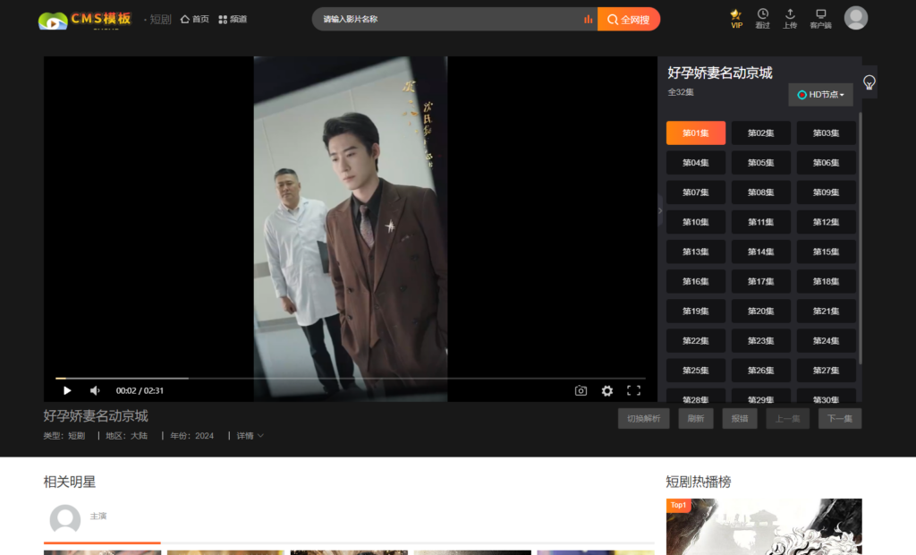Click the 切换解析 button
Screen dimensions: 916x555
[x=644, y=419]
